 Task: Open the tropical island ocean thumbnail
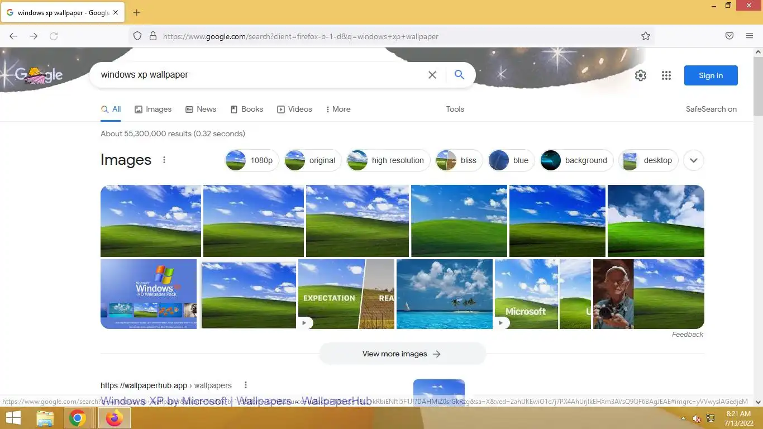click(445, 294)
